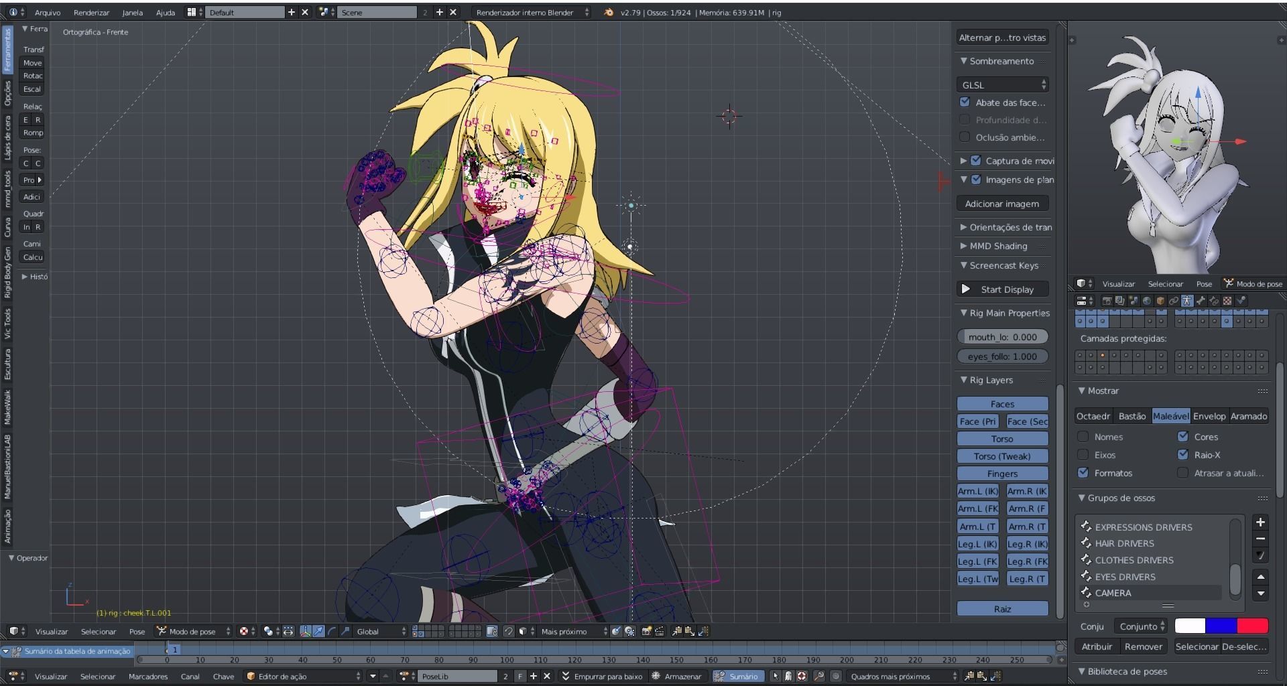Viewport: 1287px width, 686px height.
Task: Open the Janela menu
Action: (132, 12)
